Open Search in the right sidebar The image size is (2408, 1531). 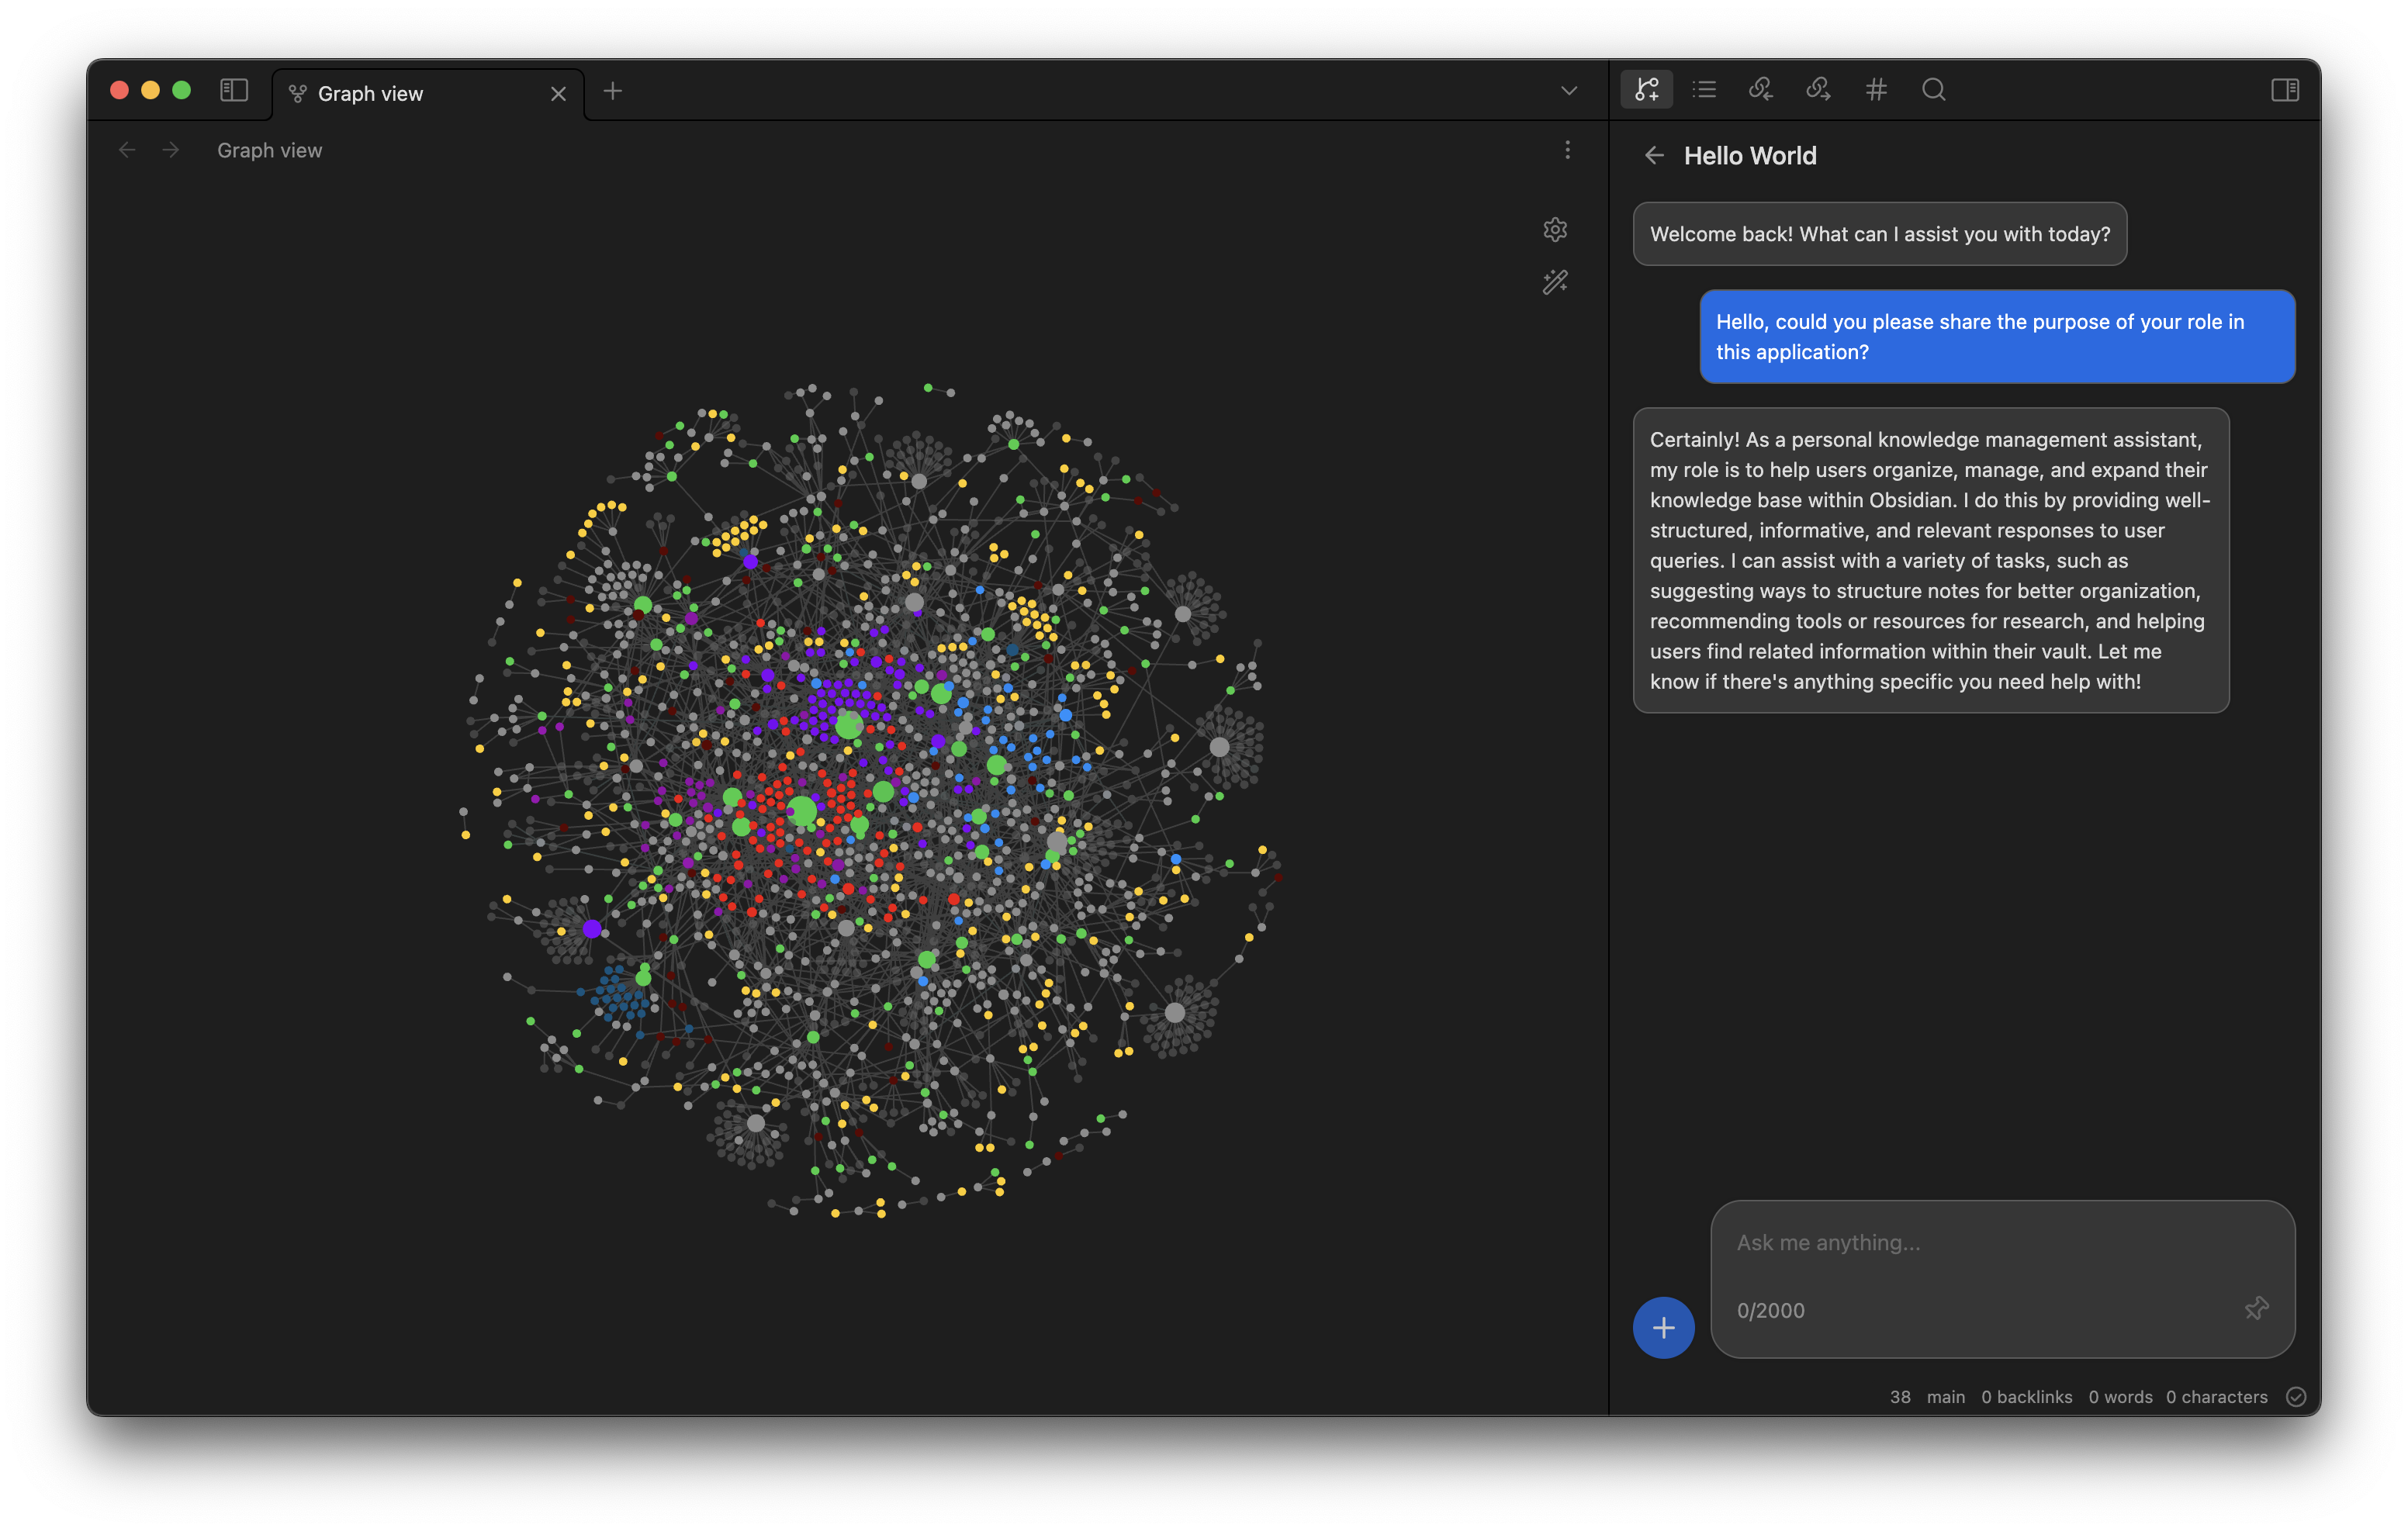1933,90
